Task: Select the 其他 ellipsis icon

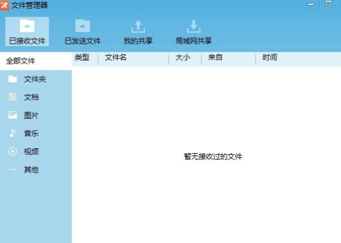Action: coord(13,169)
